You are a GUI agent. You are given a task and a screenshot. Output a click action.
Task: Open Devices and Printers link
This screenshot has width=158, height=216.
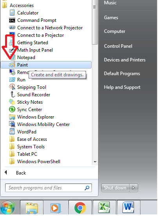125,60
